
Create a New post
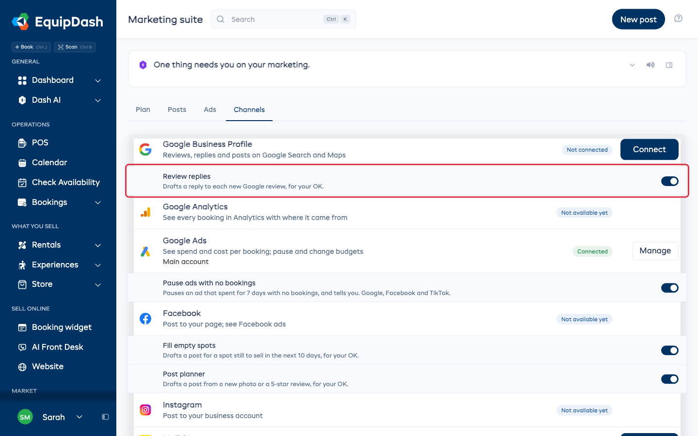(x=638, y=19)
